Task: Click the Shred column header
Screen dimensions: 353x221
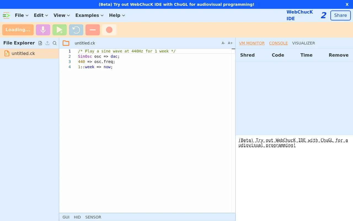Action: 247,55
